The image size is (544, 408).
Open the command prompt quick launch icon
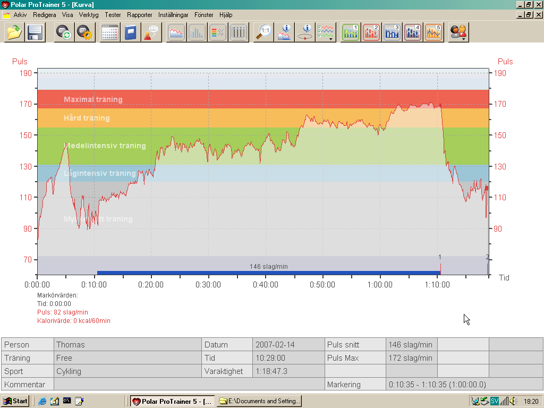click(67, 401)
